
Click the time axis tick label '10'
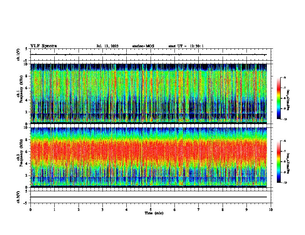click(x=271, y=210)
